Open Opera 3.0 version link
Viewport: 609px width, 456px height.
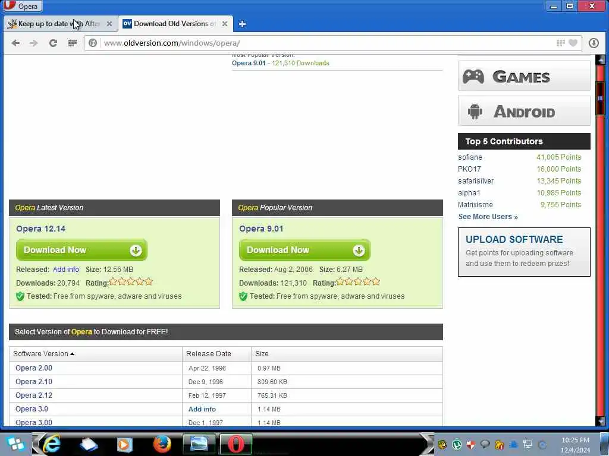click(32, 409)
